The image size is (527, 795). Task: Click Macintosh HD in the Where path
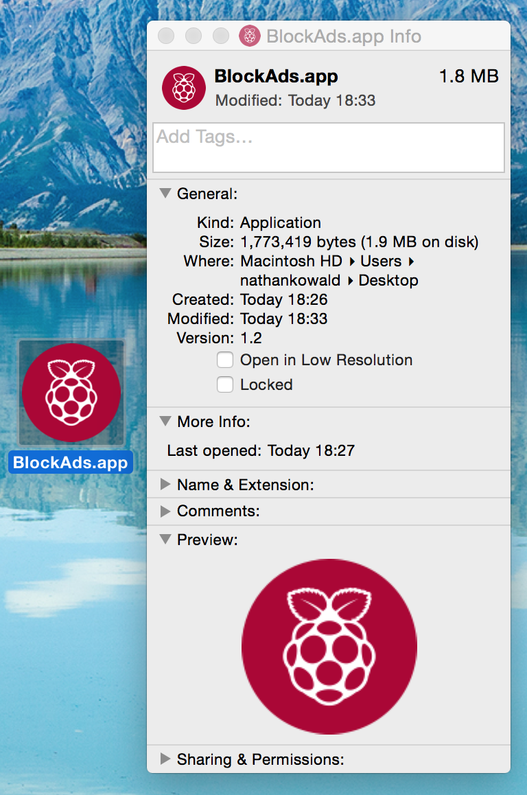pyautogui.click(x=292, y=261)
